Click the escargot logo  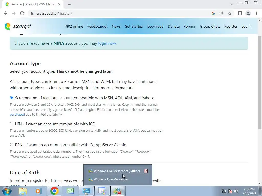18,26
